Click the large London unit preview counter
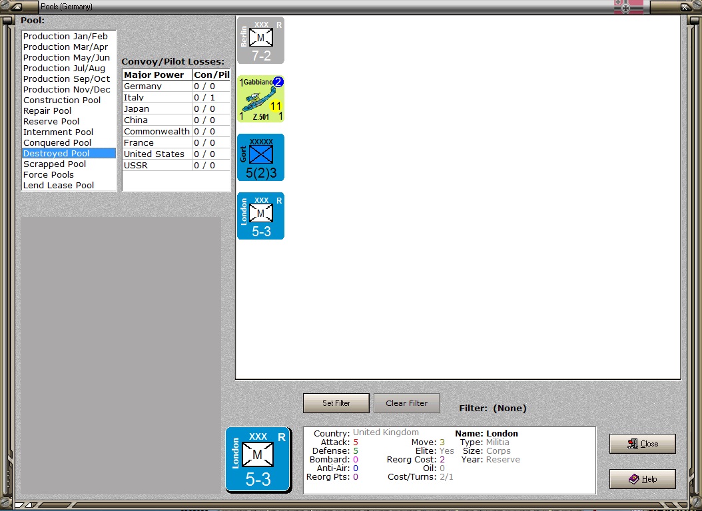 point(258,460)
